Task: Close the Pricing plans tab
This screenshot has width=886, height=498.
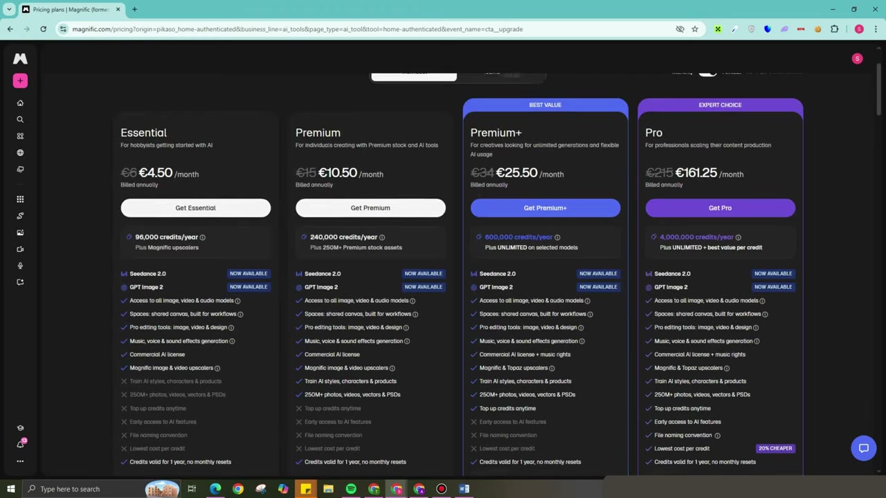Action: pos(118,10)
